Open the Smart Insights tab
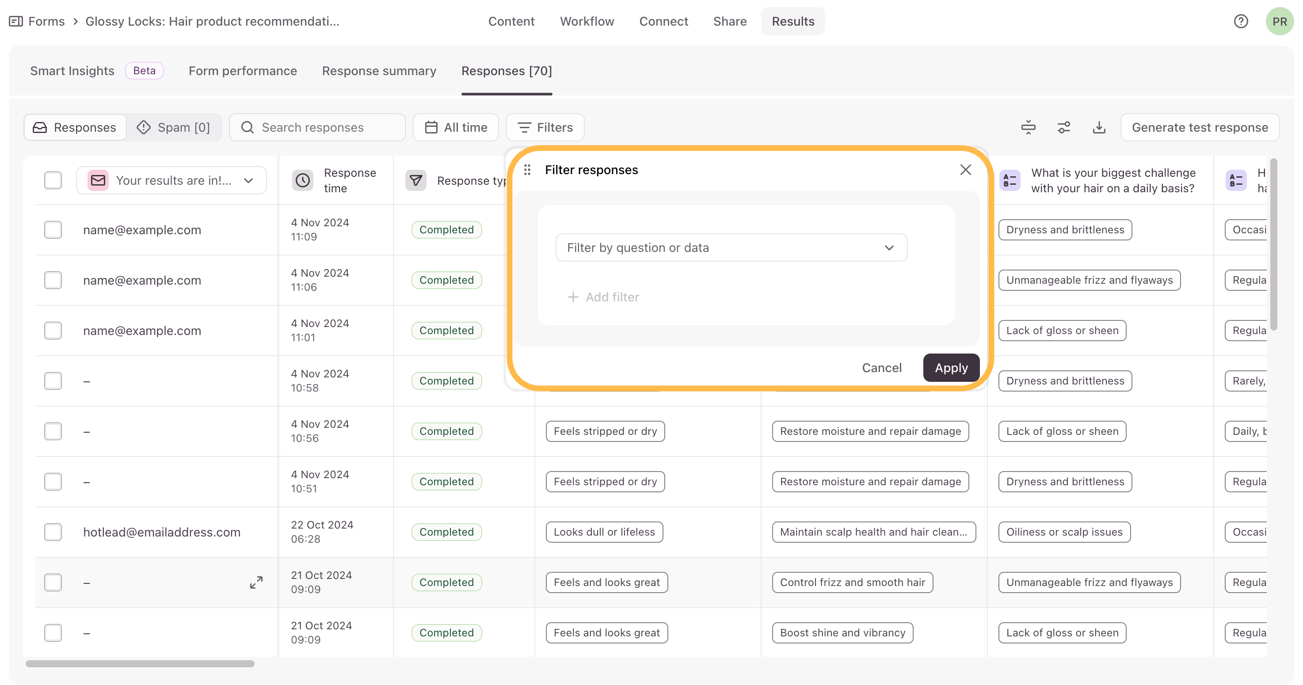Screen dimensions: 1303x685 72,71
